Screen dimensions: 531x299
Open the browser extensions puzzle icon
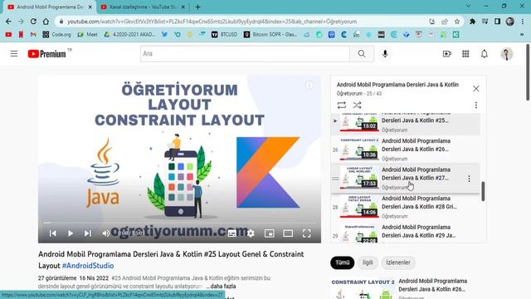point(472,22)
